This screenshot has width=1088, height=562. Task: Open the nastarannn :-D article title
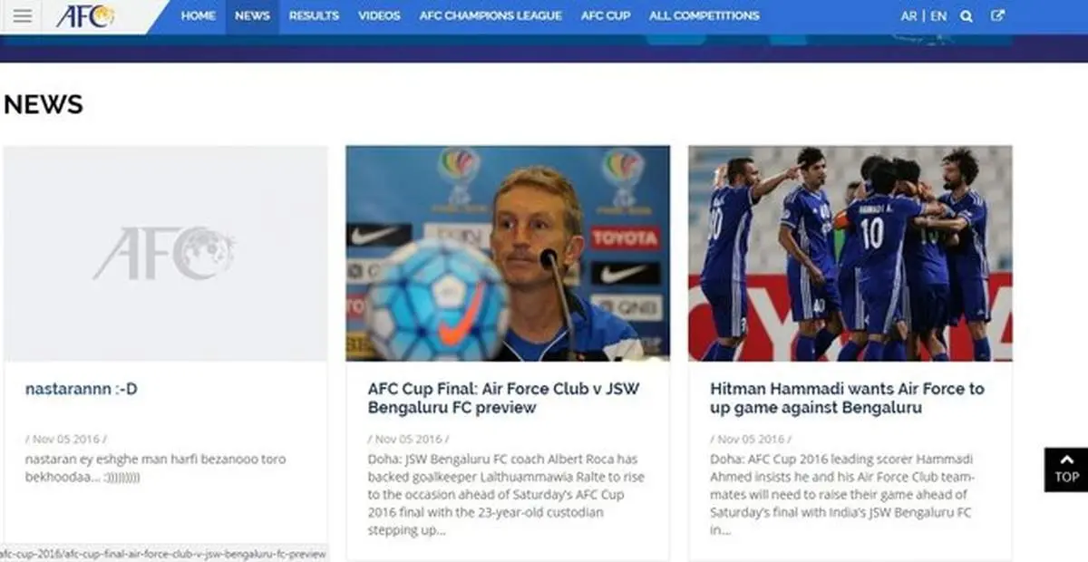click(82, 389)
